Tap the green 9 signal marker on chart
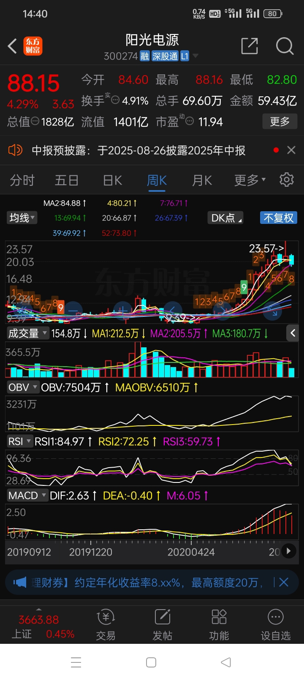 click(x=244, y=287)
